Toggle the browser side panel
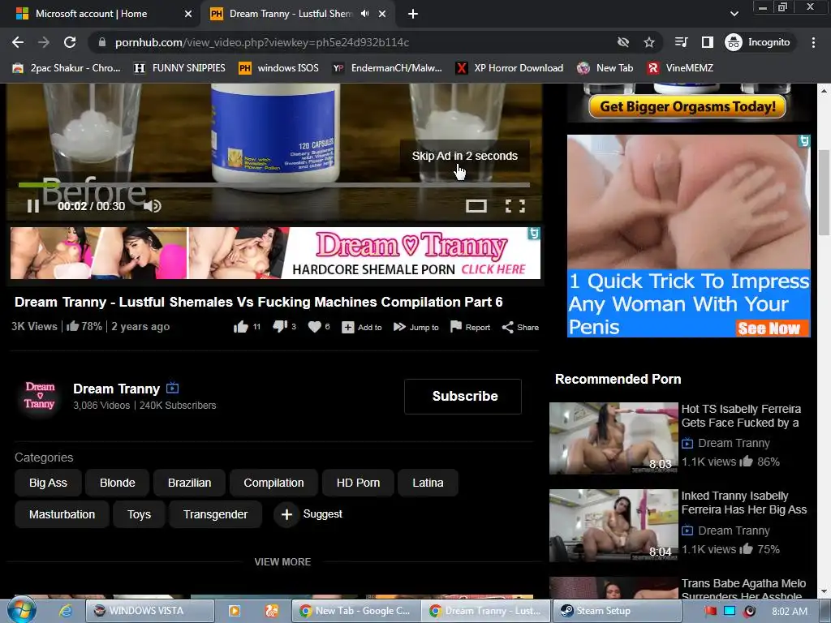831x623 pixels. (707, 42)
